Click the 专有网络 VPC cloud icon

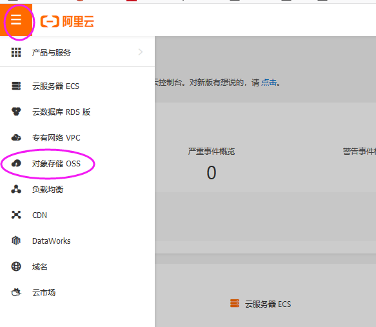16,137
